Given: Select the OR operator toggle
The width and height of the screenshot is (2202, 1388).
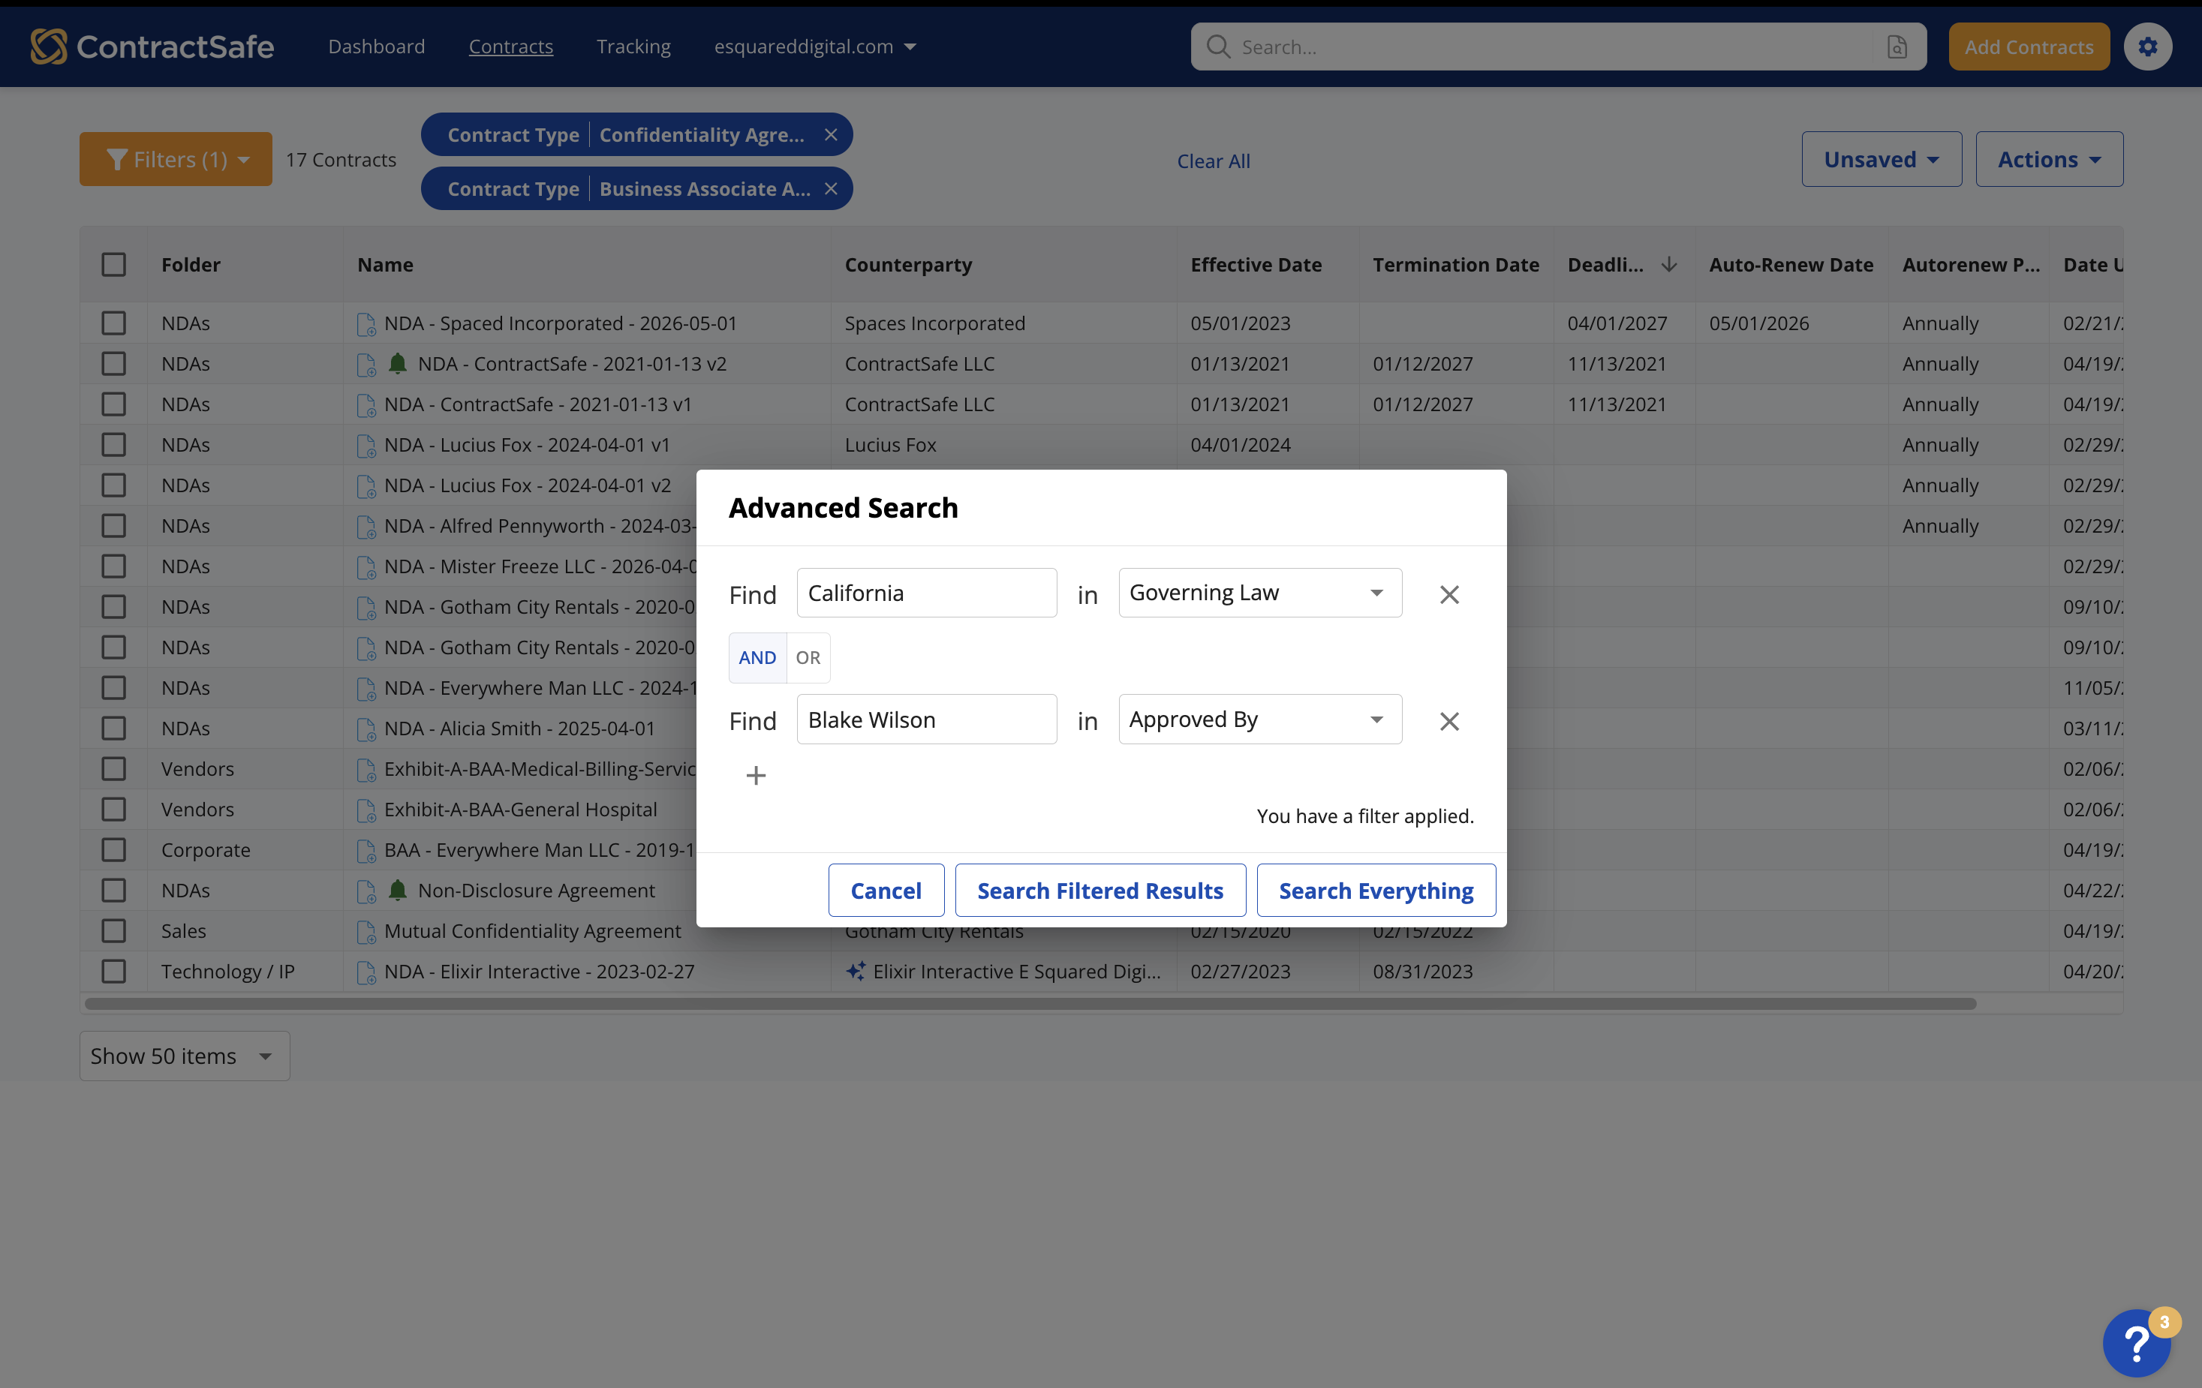Looking at the screenshot, I should [808, 657].
